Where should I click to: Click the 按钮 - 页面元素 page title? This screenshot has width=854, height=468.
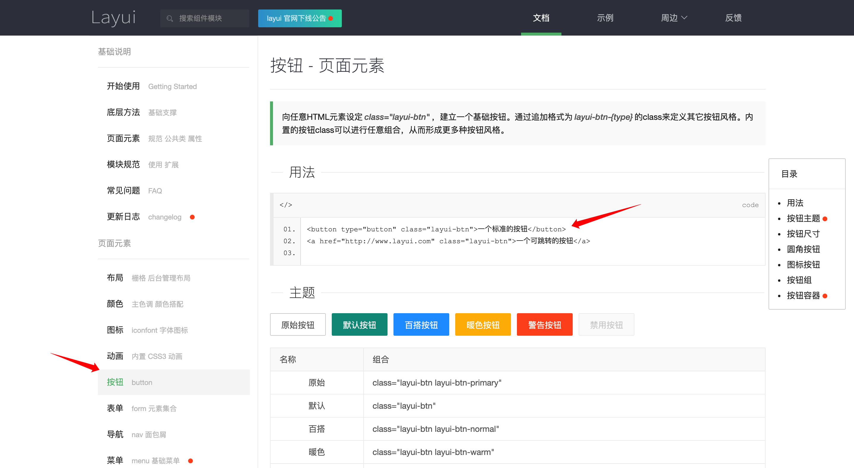pyautogui.click(x=327, y=65)
